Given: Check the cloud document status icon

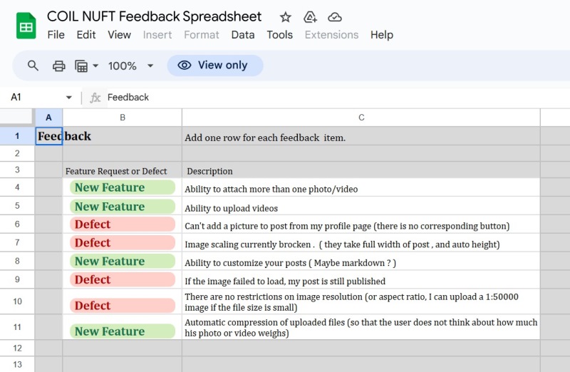Looking at the screenshot, I should (335, 17).
